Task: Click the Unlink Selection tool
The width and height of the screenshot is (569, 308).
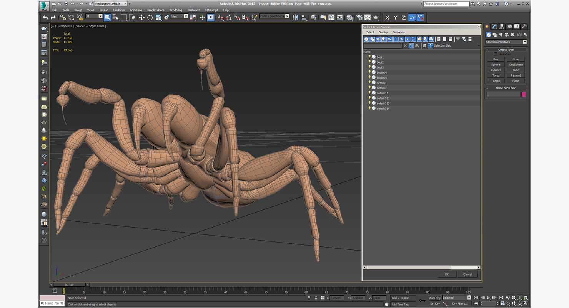Action: tap(72, 17)
